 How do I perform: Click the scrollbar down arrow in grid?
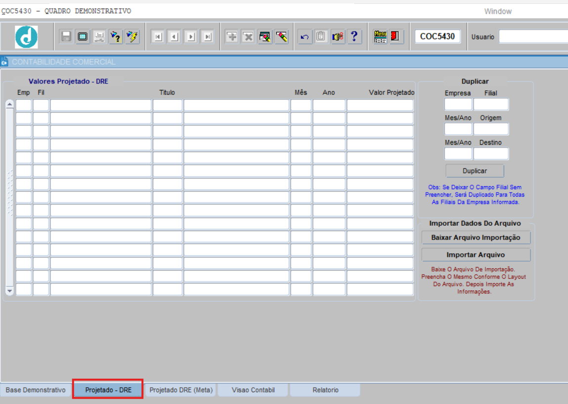point(9,291)
